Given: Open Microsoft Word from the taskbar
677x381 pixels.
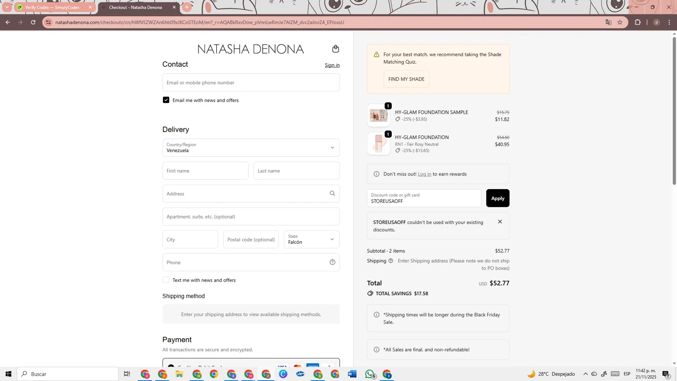Looking at the screenshot, I should pyautogui.click(x=352, y=374).
